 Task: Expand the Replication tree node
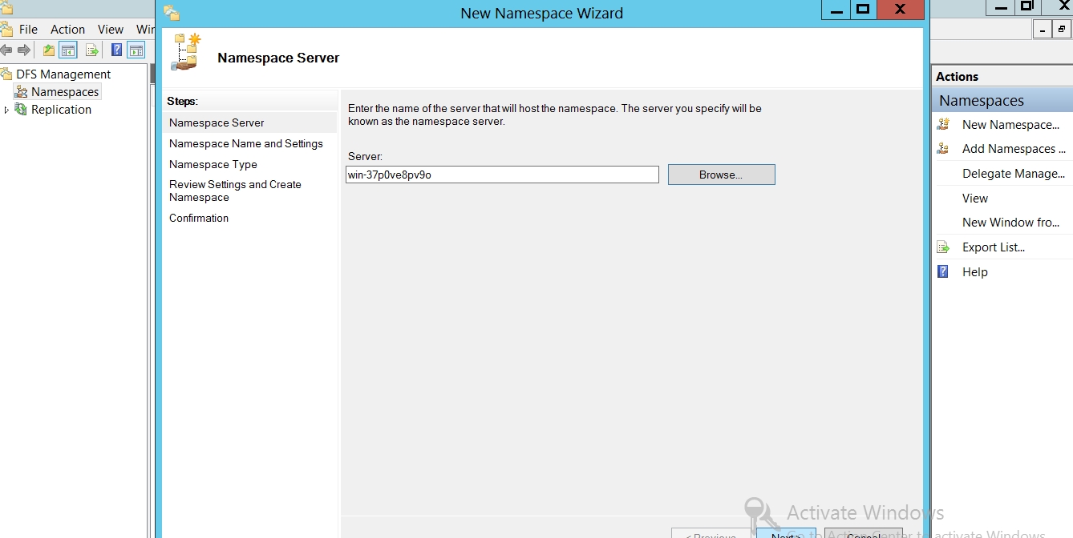7,110
